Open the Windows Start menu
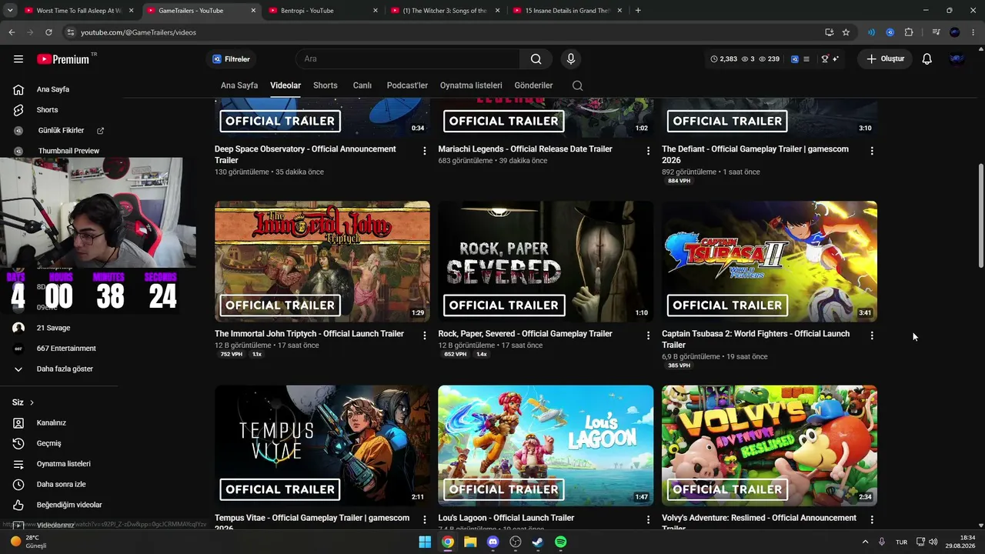985x554 pixels. coord(425,542)
